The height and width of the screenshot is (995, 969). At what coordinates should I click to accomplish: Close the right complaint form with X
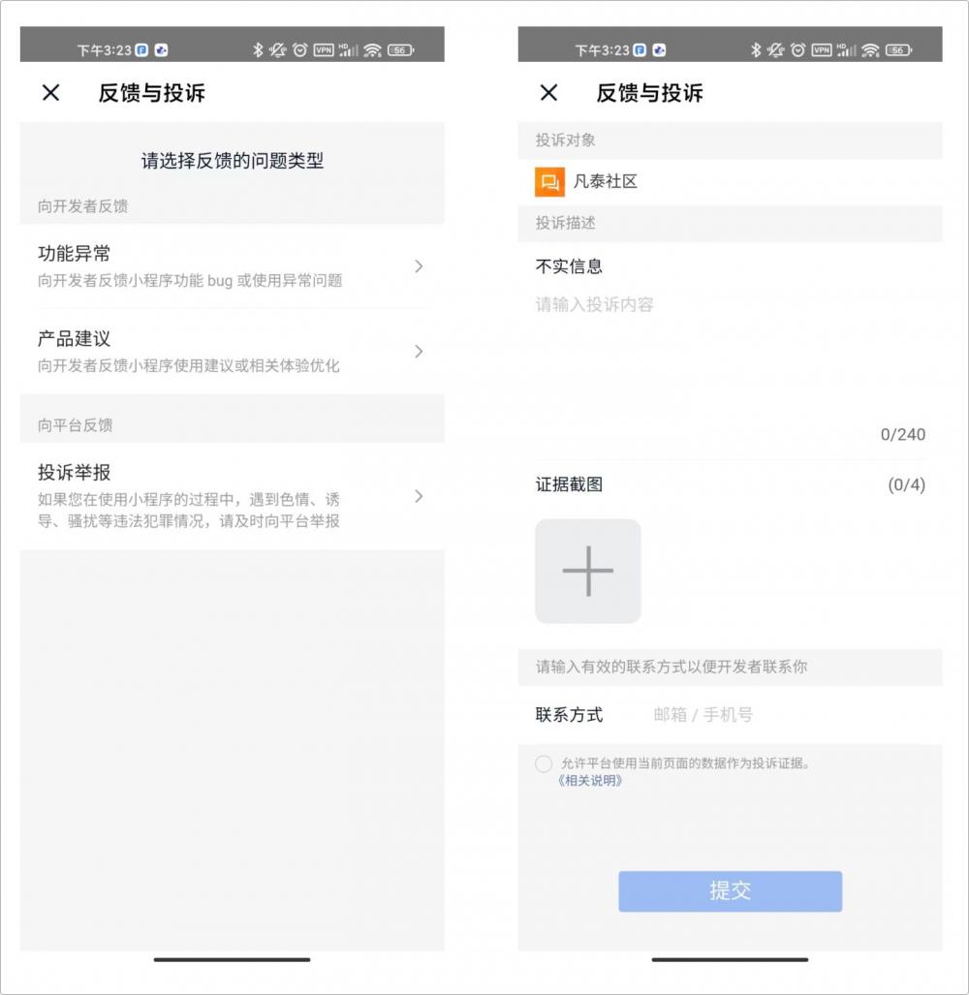pos(548,93)
